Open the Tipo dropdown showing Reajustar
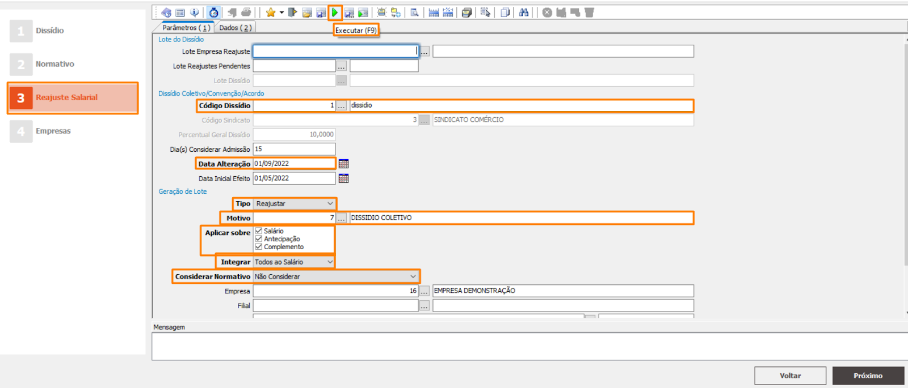 click(294, 204)
